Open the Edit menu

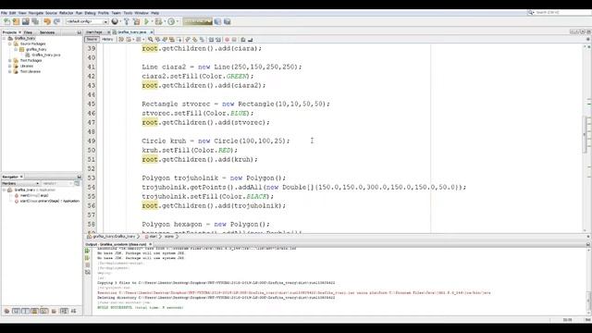[x=12, y=13]
